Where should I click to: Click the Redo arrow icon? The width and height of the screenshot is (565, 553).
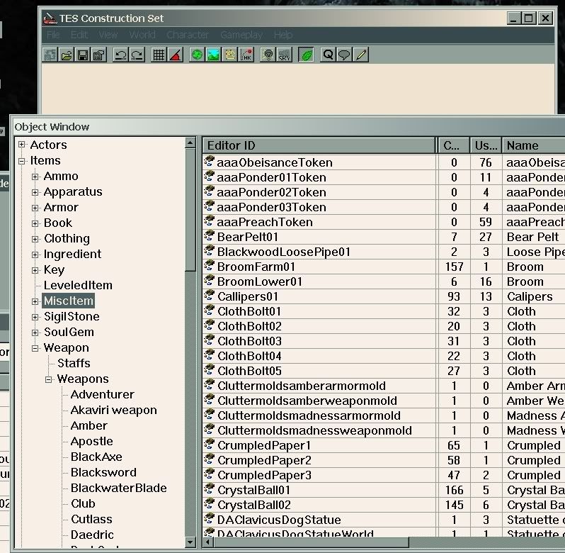pyautogui.click(x=137, y=55)
